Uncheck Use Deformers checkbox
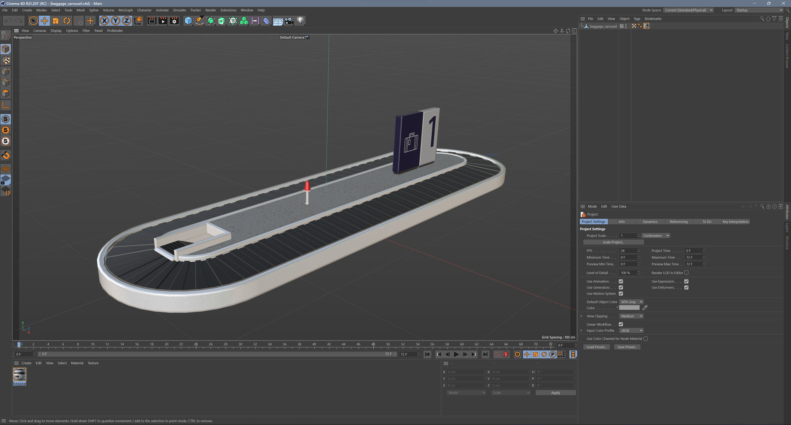The height and width of the screenshot is (425, 791). tap(686, 288)
